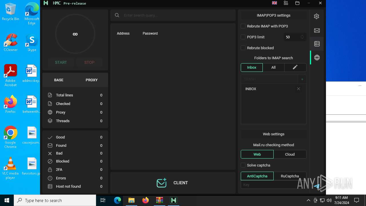Open VLC media player desktop shortcut

click(x=11, y=168)
